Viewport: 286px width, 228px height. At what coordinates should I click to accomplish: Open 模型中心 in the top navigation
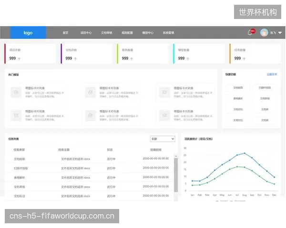click(x=148, y=33)
